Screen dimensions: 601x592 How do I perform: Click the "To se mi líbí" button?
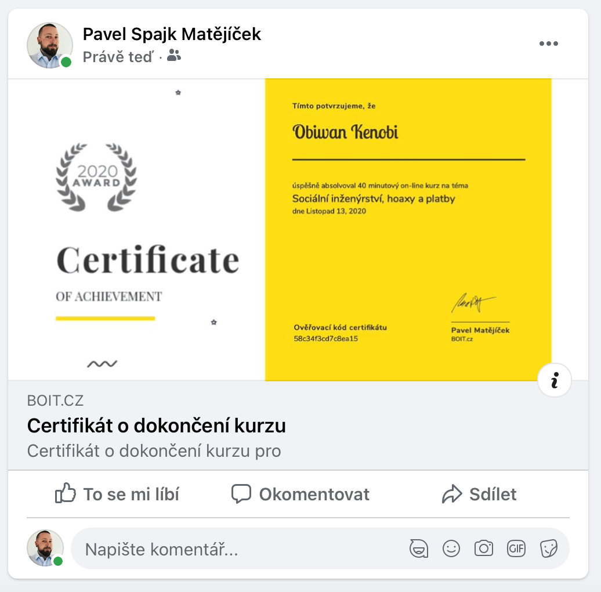pos(117,494)
